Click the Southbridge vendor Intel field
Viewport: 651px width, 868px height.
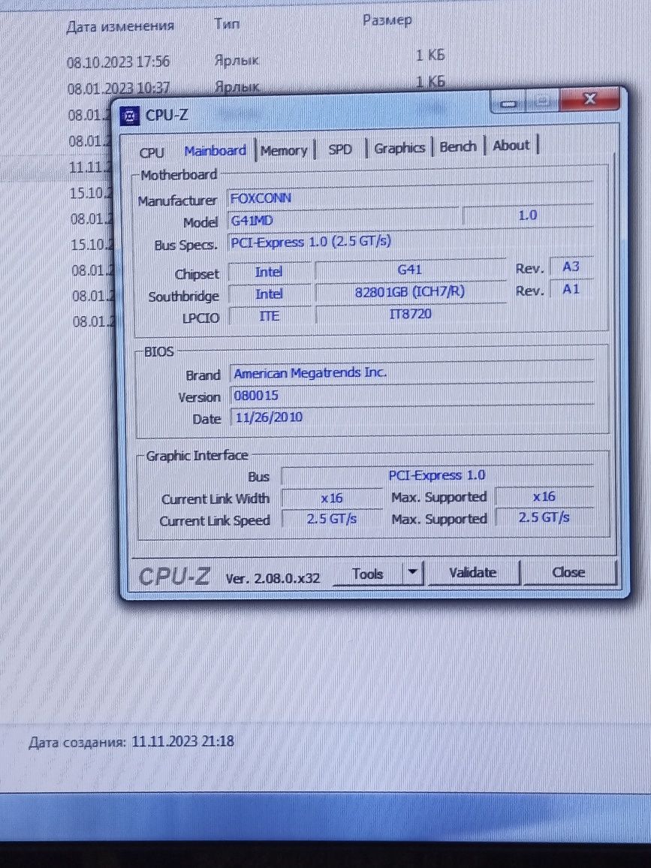pyautogui.click(x=269, y=294)
